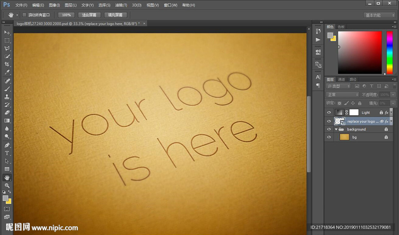Select the Move tool
The image size is (399, 235).
click(7, 32)
